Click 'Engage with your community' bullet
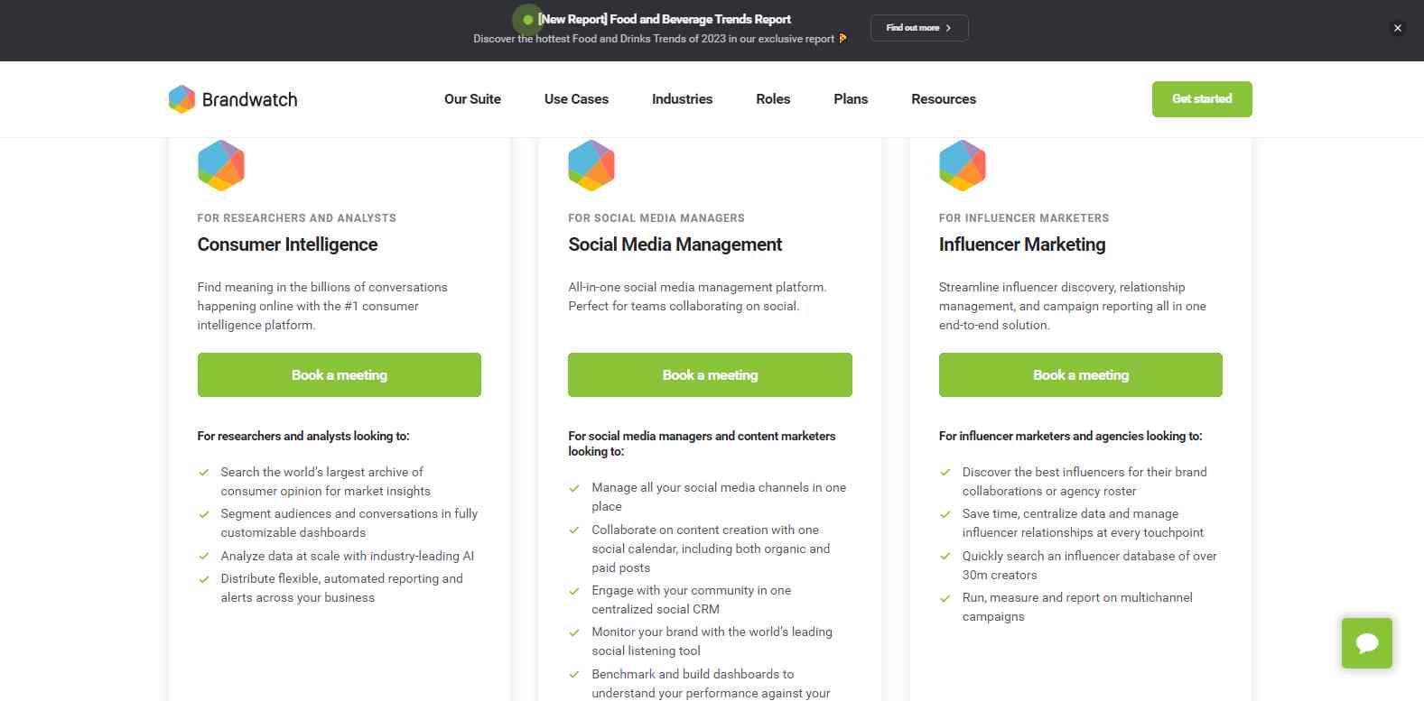The height and width of the screenshot is (701, 1424). pos(692,600)
